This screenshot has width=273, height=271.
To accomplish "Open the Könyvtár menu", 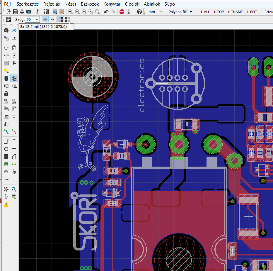I will [x=112, y=4].
